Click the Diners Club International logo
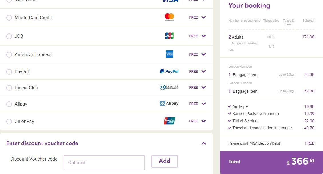The height and width of the screenshot is (174, 323). [169, 87]
